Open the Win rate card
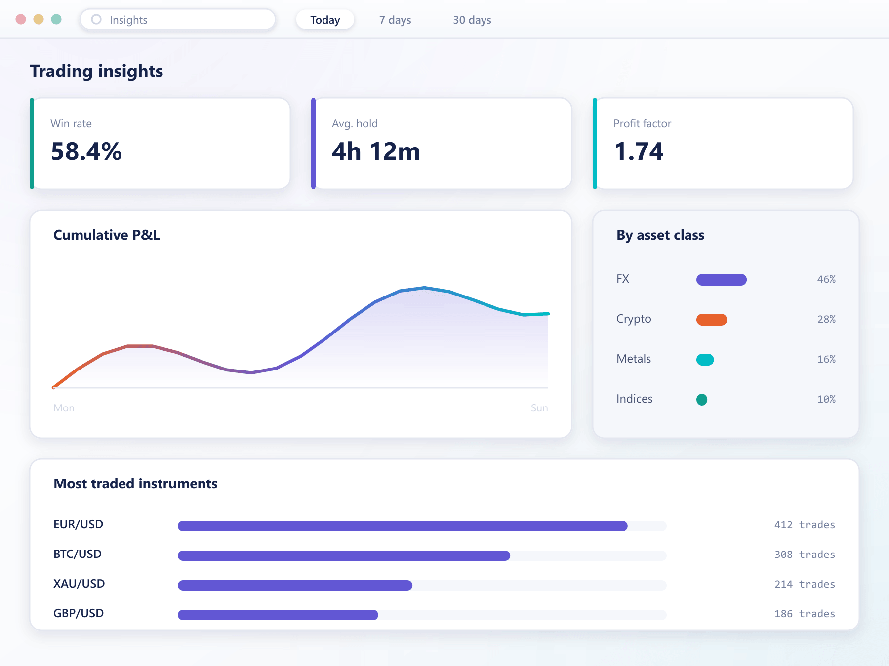 (160, 144)
